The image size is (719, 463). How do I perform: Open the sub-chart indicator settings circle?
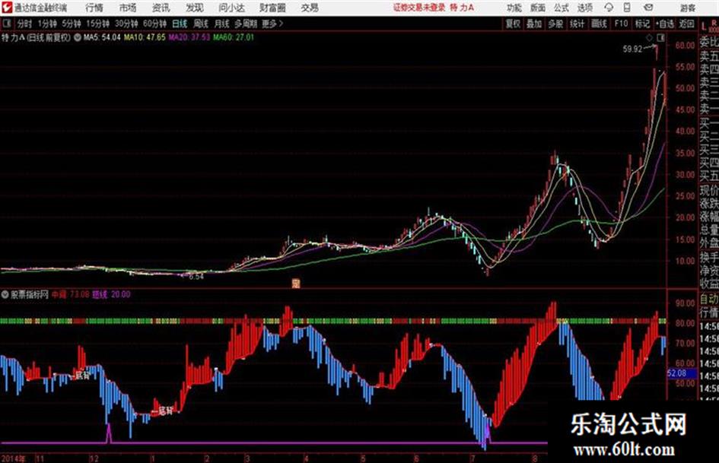pos(5,294)
